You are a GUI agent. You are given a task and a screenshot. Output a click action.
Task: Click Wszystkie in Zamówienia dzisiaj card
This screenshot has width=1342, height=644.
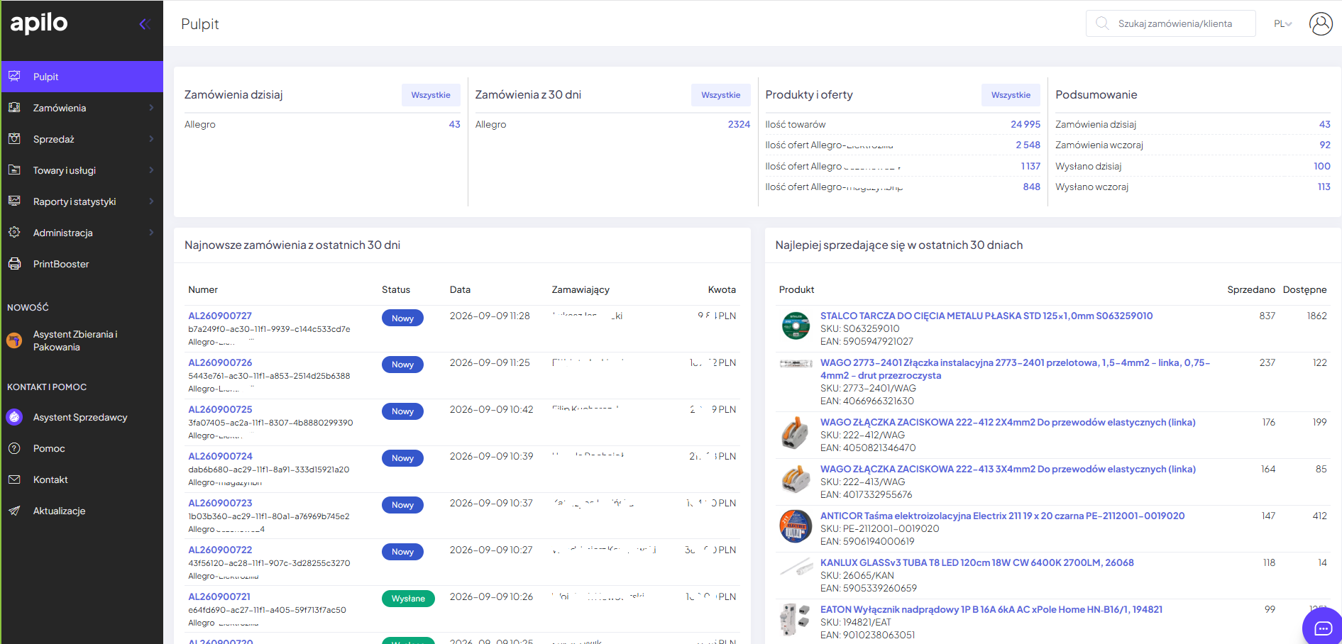click(431, 95)
